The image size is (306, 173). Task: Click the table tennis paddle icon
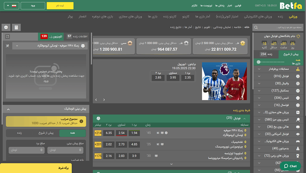click(298, 120)
